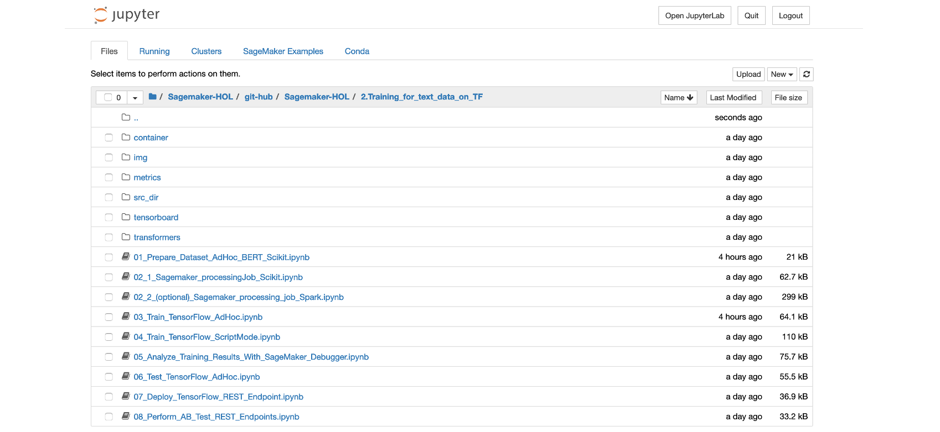This screenshot has height=432, width=940.
Task: Open 02_1_Sagemaker_processingJob_Scikit.ipynb
Action: pos(218,277)
